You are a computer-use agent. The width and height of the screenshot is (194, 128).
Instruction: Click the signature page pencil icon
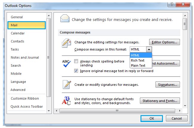click(67, 85)
